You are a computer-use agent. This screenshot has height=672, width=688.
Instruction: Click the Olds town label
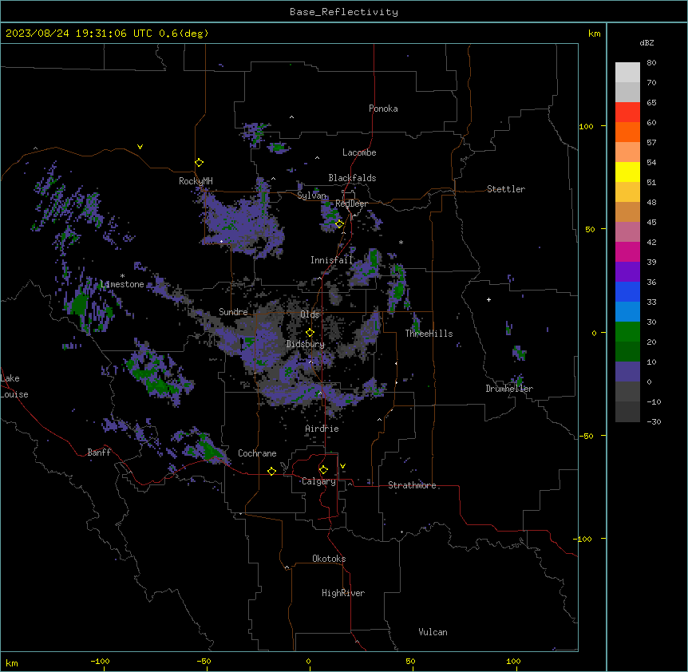310,314
